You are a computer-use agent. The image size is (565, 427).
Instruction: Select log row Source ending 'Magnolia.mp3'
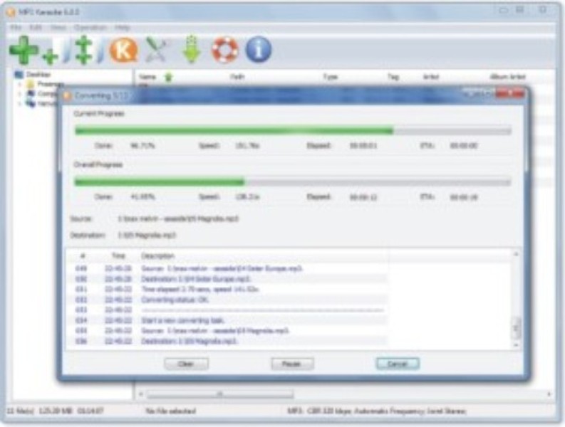(227, 331)
